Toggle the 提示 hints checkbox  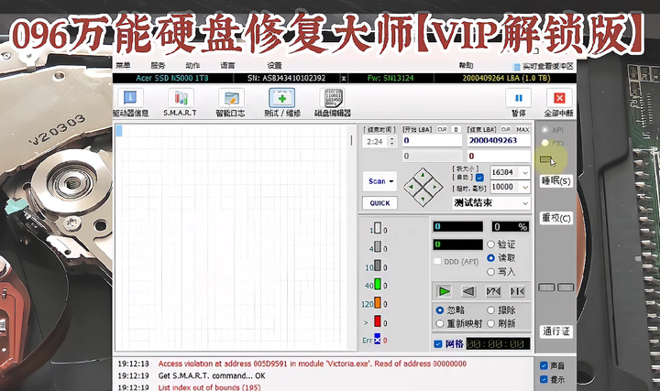(544, 379)
